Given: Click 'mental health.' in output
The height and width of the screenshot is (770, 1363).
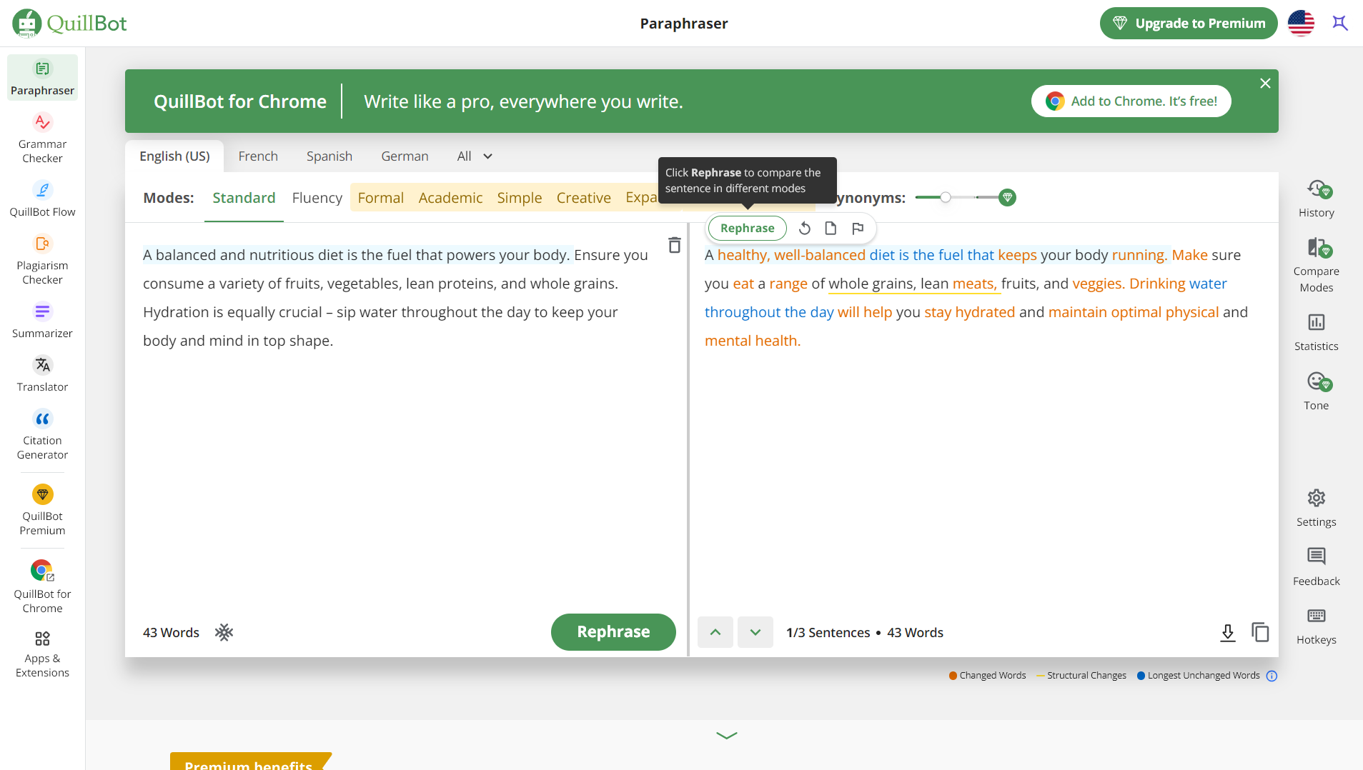Looking at the screenshot, I should [753, 341].
